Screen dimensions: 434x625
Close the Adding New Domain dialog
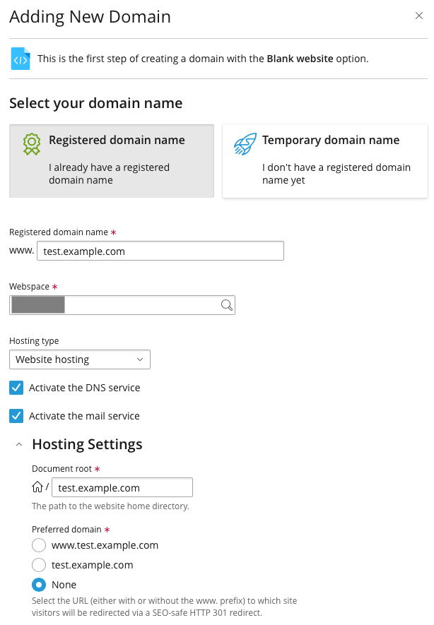point(419,16)
